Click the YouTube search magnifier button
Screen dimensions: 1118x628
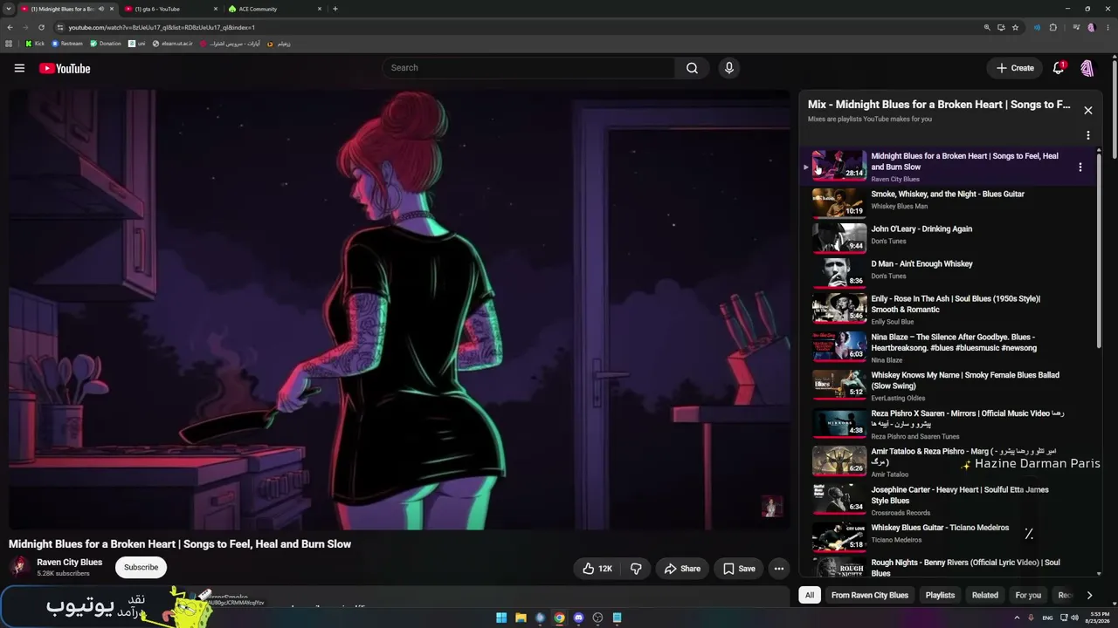tap(692, 68)
